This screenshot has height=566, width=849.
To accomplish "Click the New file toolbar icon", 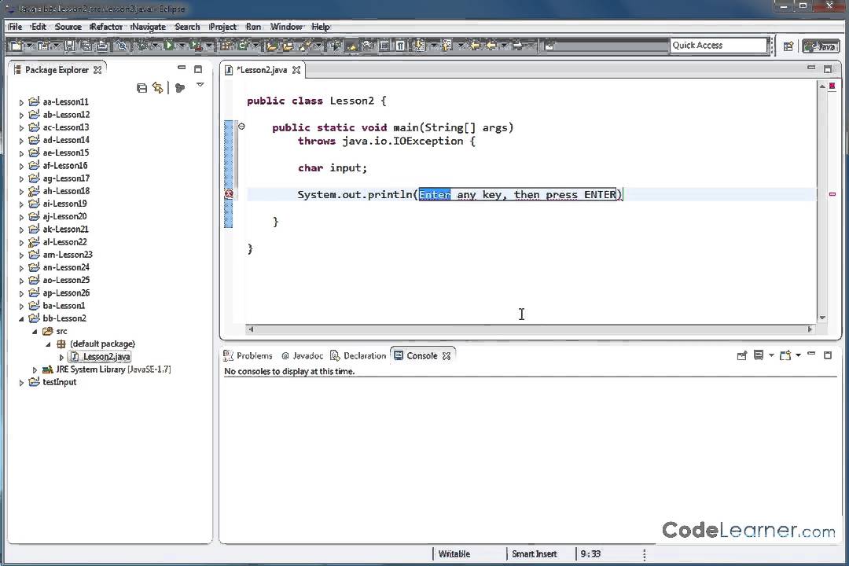I will point(17,46).
